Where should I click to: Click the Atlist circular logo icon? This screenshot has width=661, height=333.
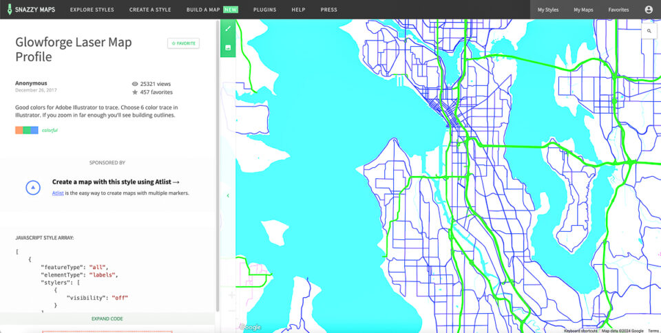33,187
